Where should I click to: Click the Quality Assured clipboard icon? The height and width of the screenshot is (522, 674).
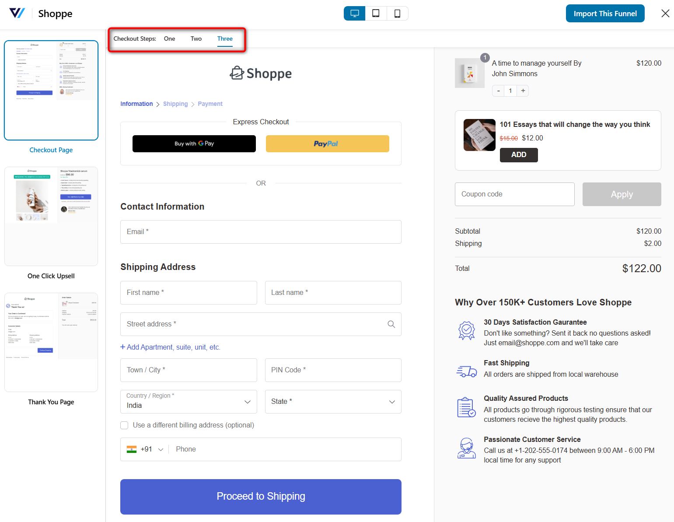coord(467,407)
